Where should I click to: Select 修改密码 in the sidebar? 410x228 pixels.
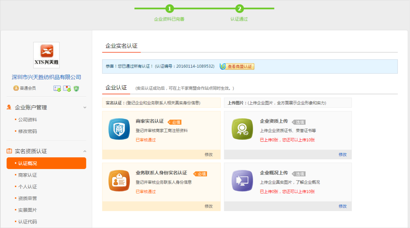pos(27,131)
